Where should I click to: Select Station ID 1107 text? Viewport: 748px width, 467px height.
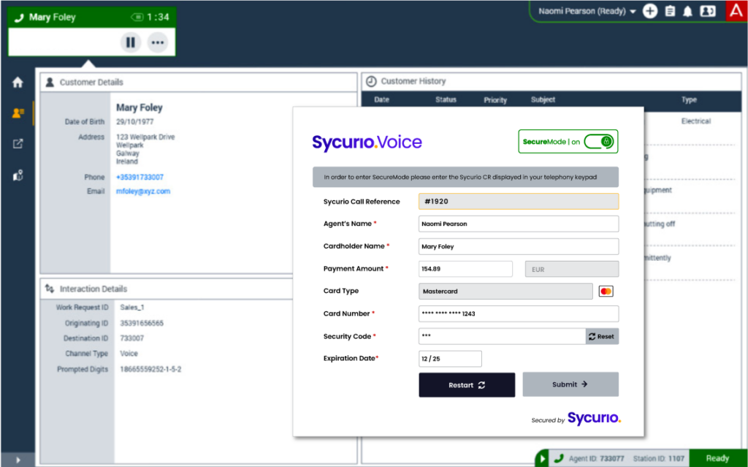coord(658,458)
